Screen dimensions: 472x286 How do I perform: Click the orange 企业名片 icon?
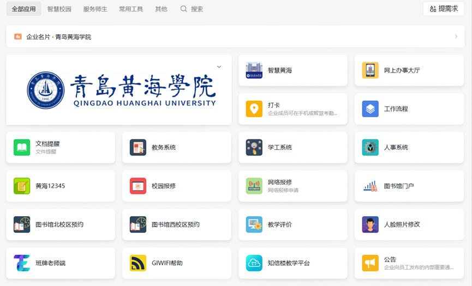18,36
